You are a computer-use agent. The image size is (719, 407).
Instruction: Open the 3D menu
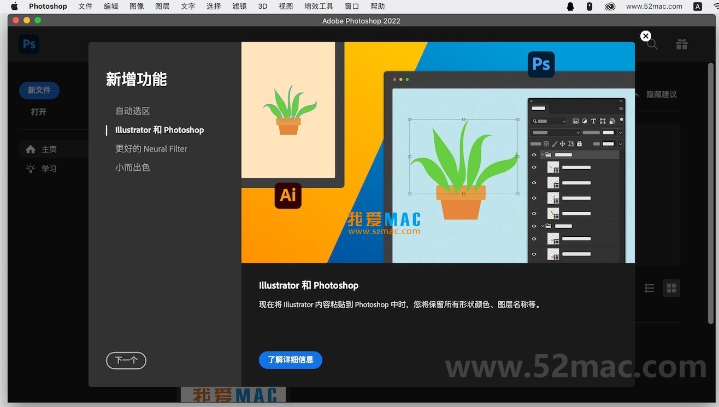(x=263, y=7)
